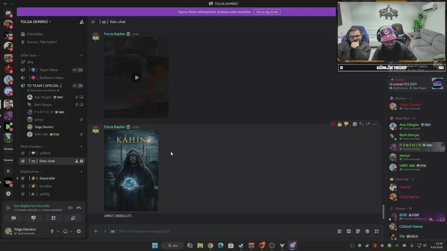The image size is (447, 251).
Task: Click invite members icon on foto-chat channel
Action: 76,161
